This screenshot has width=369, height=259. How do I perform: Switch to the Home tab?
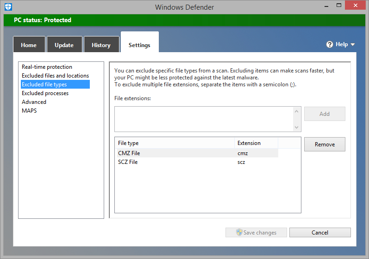click(x=29, y=45)
